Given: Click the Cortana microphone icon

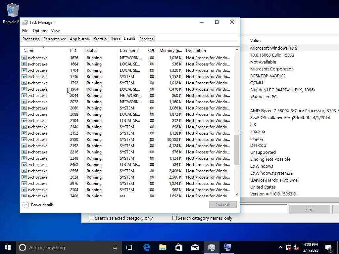Looking at the screenshot, I should click(115, 247).
